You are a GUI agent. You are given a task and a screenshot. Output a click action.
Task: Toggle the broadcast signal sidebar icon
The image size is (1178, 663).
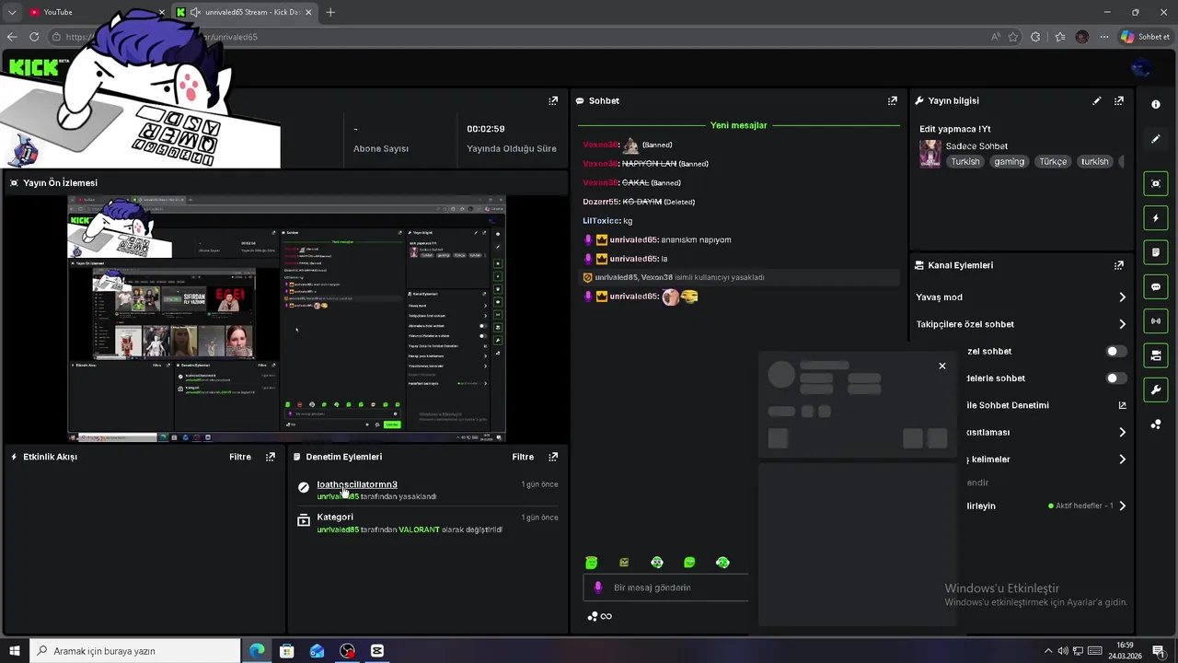point(1156,320)
